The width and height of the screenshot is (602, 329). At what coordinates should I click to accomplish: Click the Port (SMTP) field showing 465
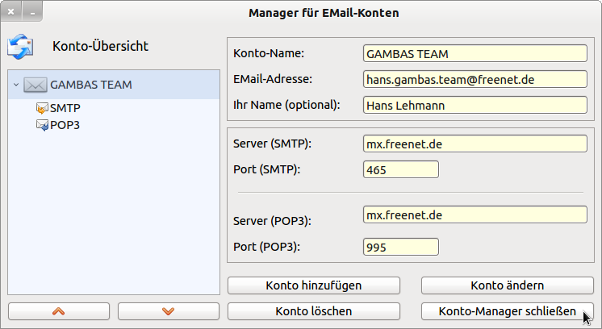(x=401, y=170)
